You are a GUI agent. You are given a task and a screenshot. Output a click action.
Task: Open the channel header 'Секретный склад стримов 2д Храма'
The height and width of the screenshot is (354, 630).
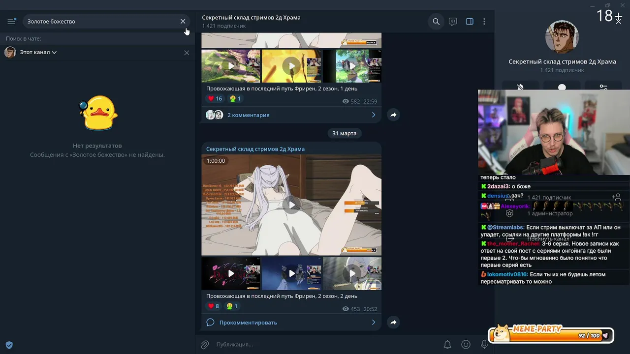tap(251, 17)
